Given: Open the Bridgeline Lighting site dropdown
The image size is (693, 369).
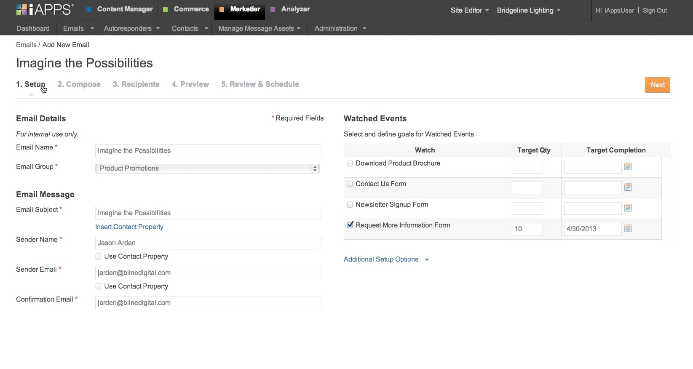Looking at the screenshot, I should pyautogui.click(x=528, y=11).
